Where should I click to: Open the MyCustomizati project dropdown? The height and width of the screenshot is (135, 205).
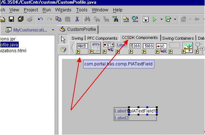(x=53, y=30)
